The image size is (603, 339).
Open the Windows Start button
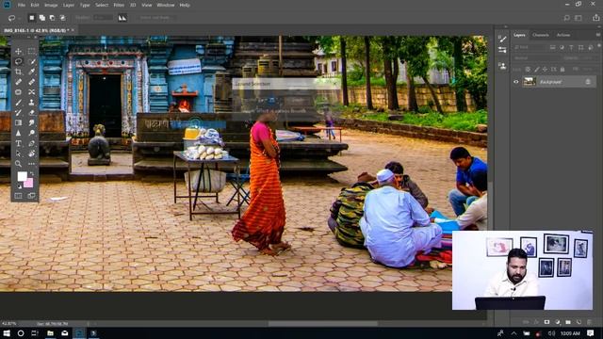click(7, 333)
